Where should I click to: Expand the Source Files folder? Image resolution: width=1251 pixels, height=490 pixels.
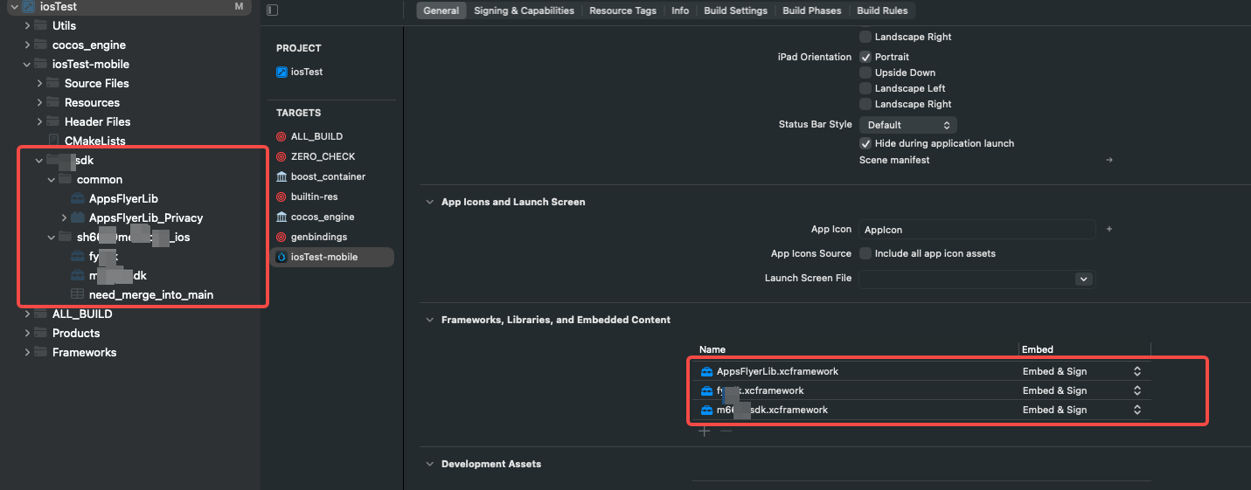pyautogui.click(x=40, y=83)
